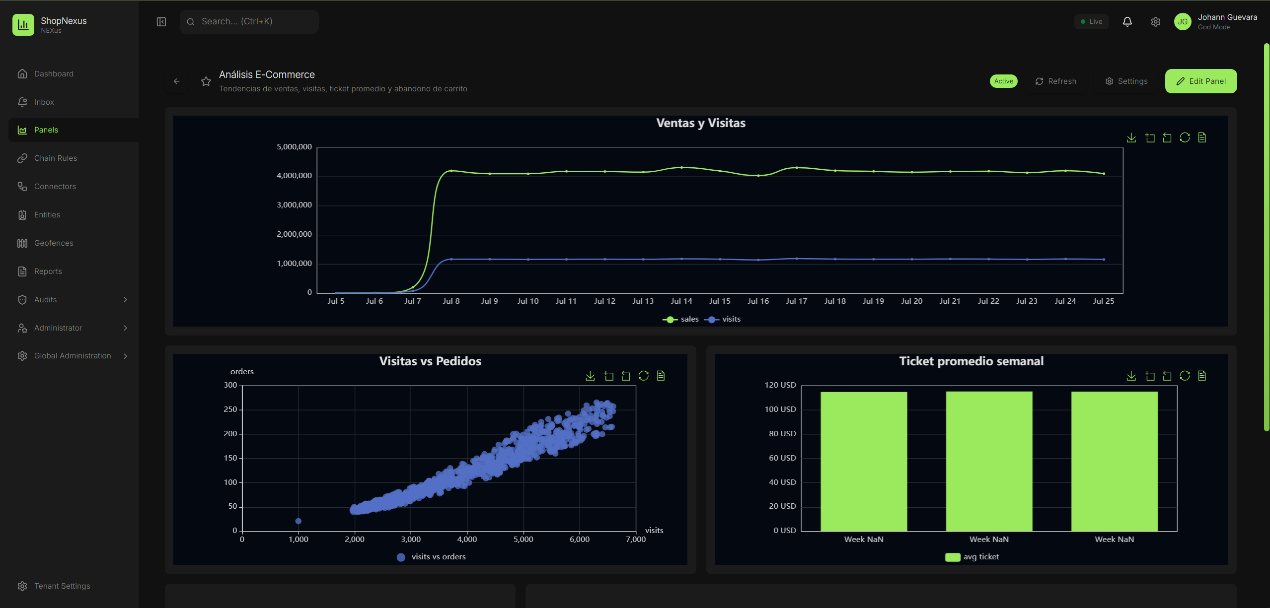Open Connectors in the sidebar

click(74, 187)
